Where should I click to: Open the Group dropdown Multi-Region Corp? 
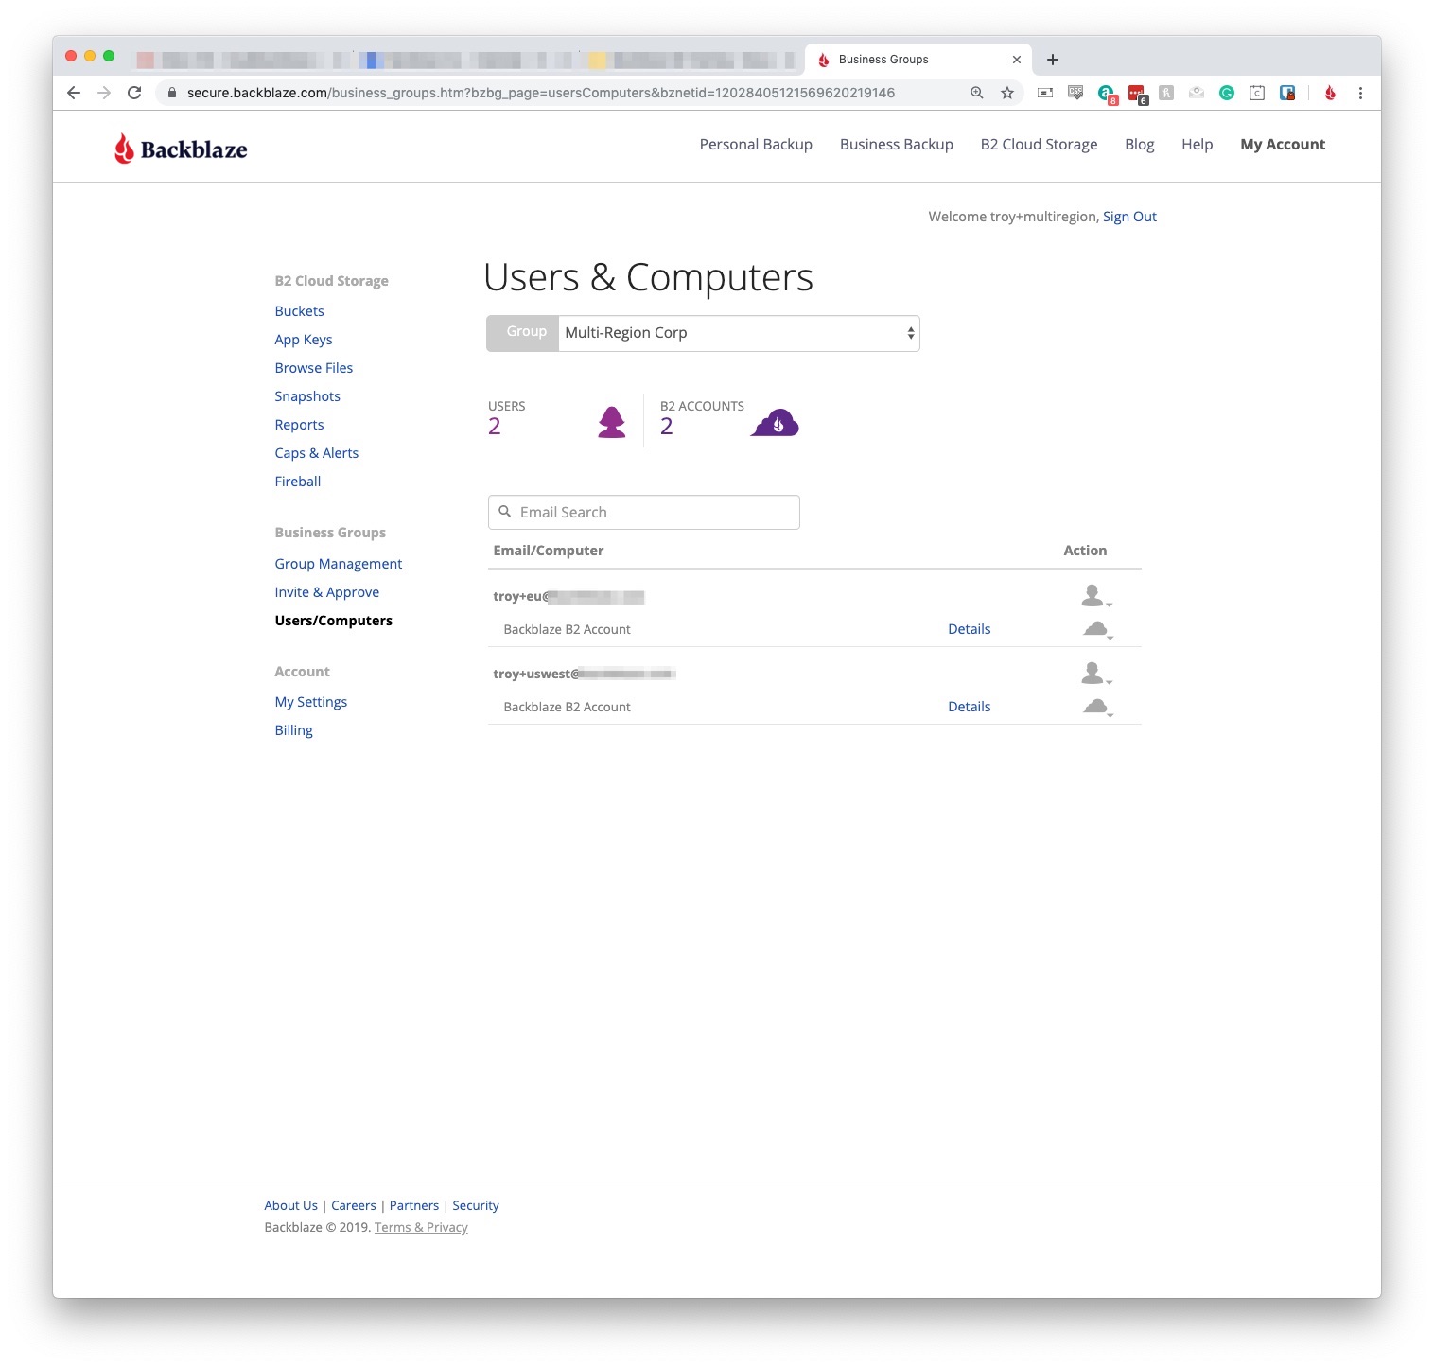[739, 333]
